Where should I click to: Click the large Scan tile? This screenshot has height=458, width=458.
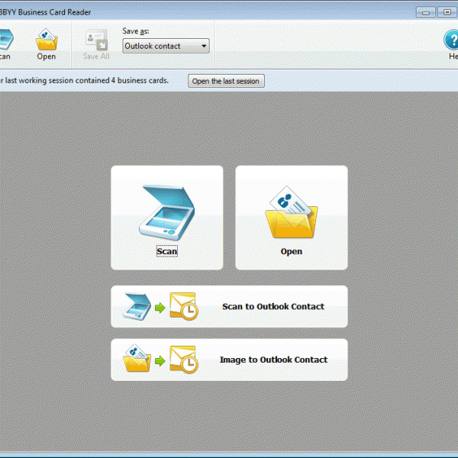pos(166,218)
